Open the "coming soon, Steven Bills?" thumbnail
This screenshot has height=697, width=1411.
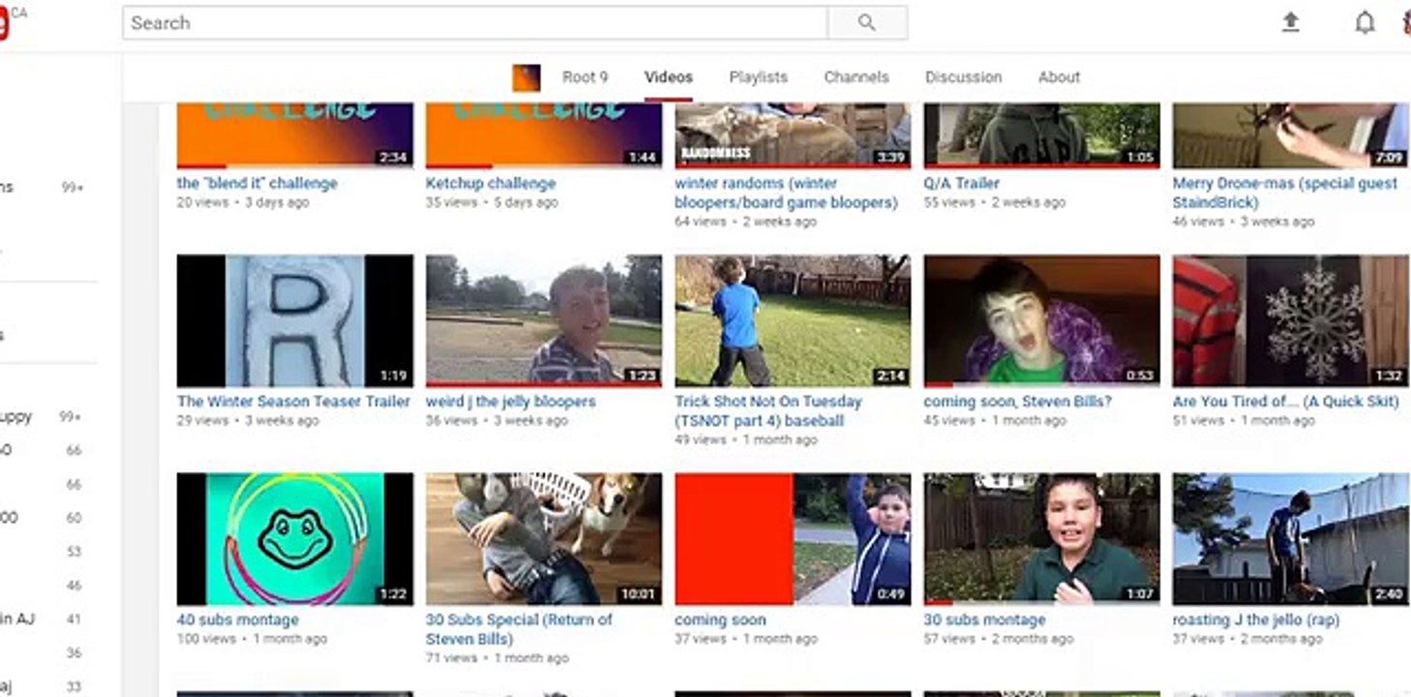(1041, 320)
